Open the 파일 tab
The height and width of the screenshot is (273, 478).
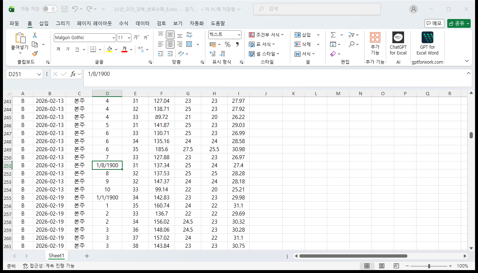tap(14, 23)
